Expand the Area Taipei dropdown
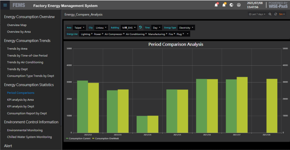Screen dimensions: 290x150 80,28
